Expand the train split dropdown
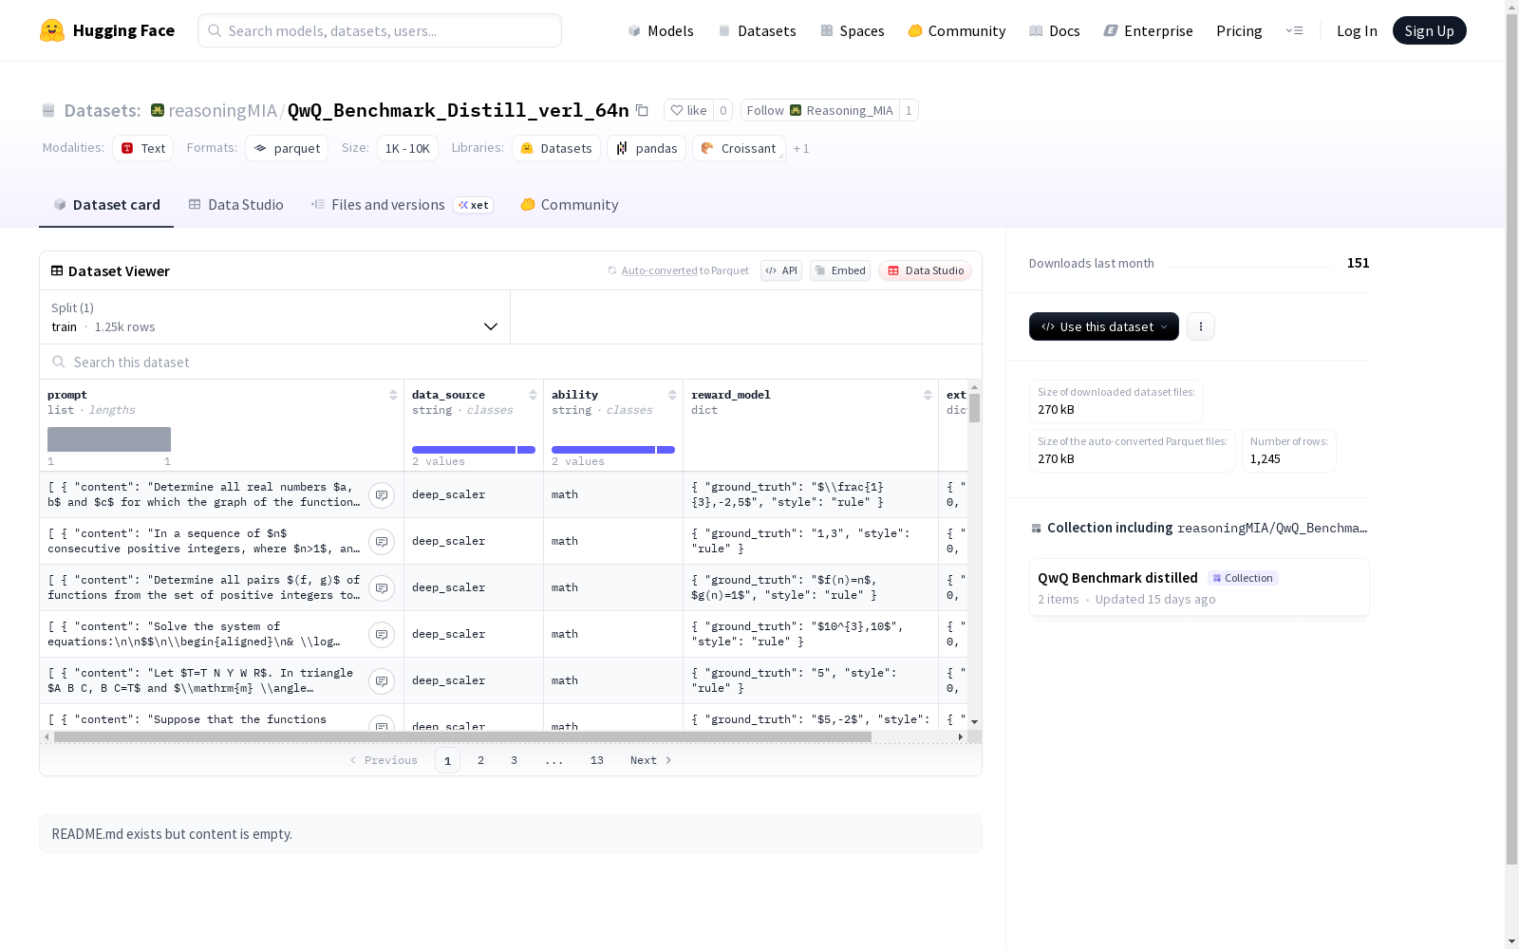Screen dimensions: 1519x949 (x=275, y=317)
